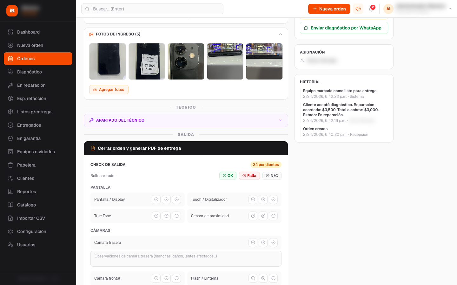Viewport: 457px width, 285px height.
Task: Open Diagnóstico in the sidebar
Action: tap(30, 72)
